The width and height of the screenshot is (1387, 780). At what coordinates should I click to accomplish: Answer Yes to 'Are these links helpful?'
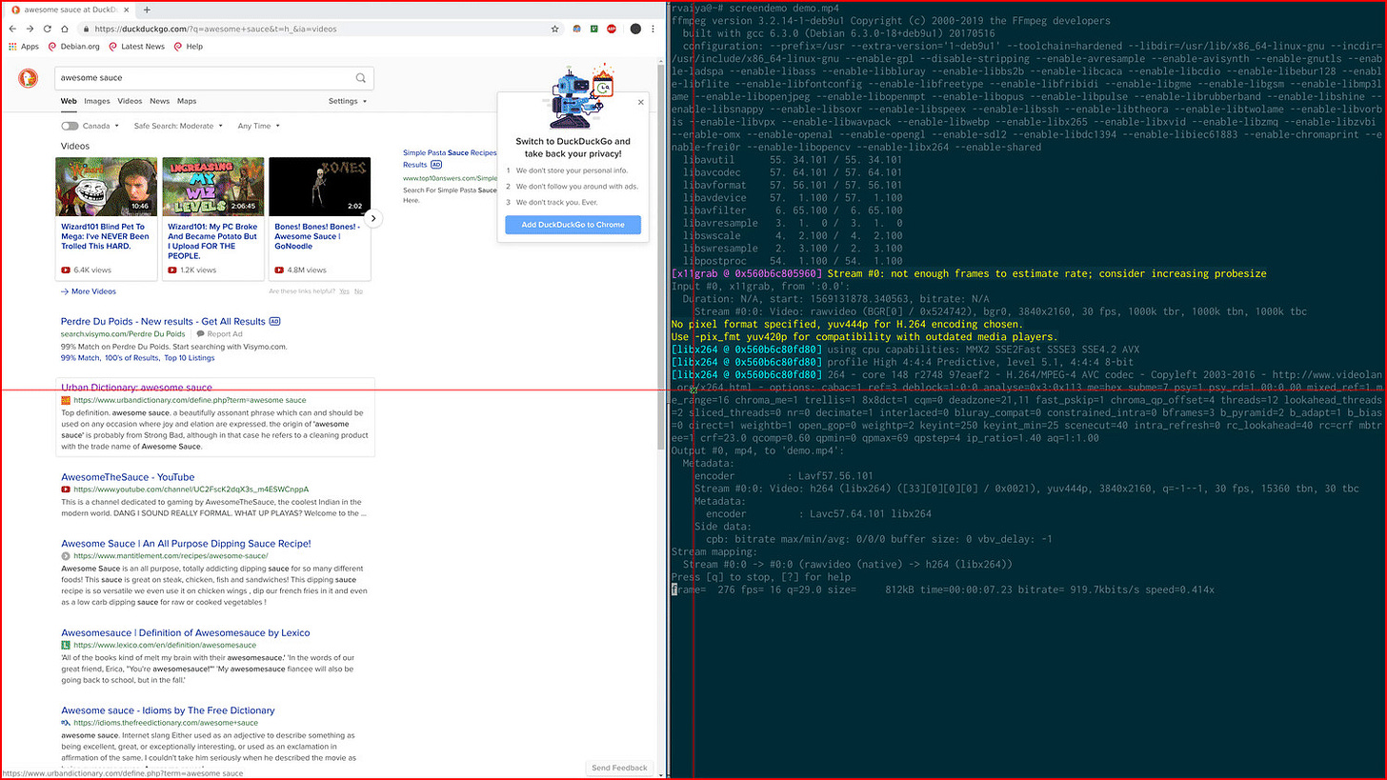[x=344, y=291]
